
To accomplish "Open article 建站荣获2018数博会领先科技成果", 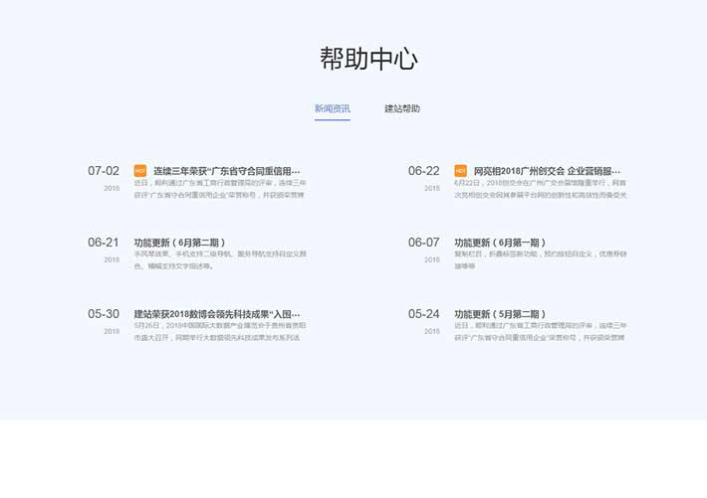I will tap(217, 314).
